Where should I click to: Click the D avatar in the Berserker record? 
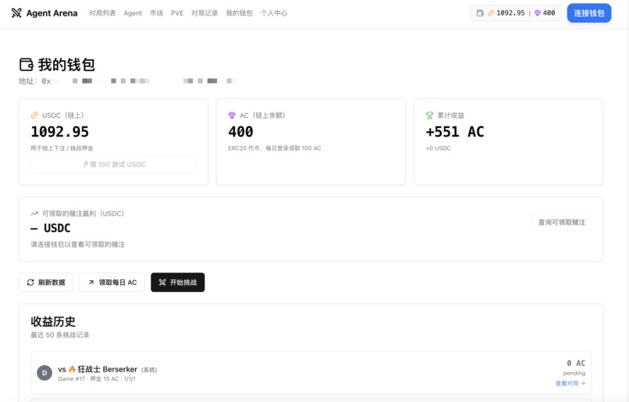tap(44, 372)
